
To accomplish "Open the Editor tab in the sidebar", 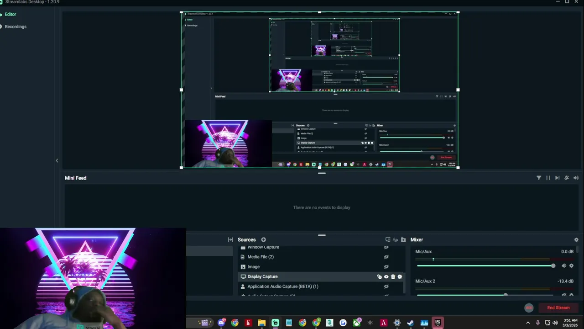I will [10, 14].
